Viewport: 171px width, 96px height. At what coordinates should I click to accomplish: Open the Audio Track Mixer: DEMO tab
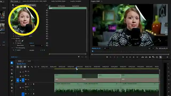pos(59,1)
